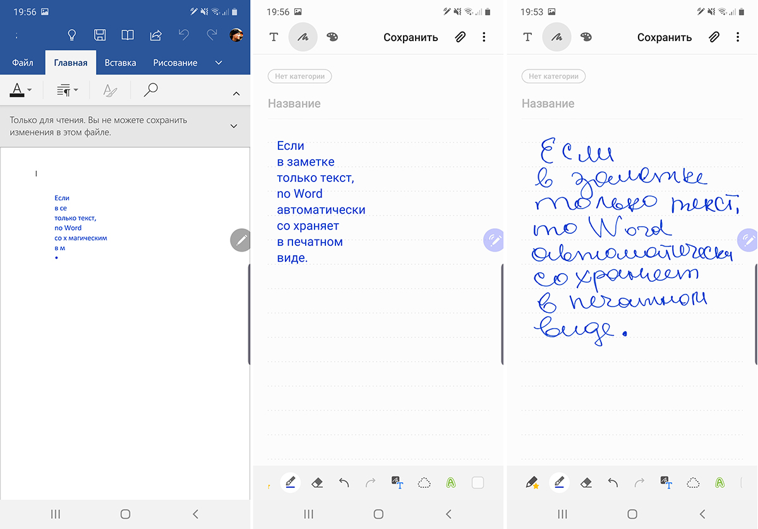Expand more ribbon tabs after Рисование
Screen dimensions: 758x529
[x=219, y=63]
